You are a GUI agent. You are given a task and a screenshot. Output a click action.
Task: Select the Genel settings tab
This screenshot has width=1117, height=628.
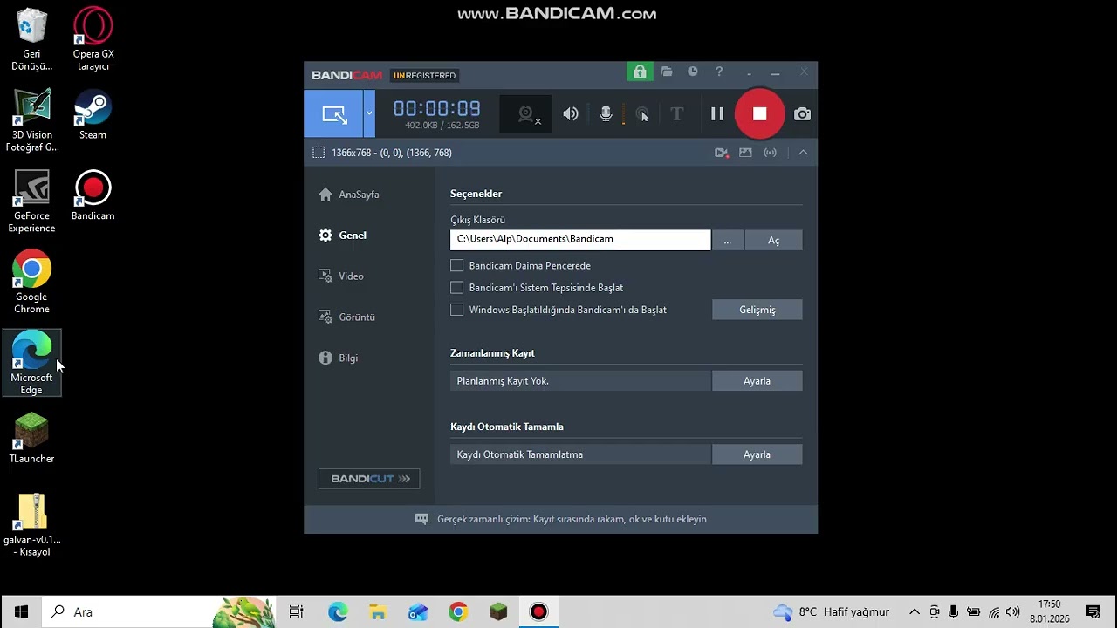pos(342,235)
